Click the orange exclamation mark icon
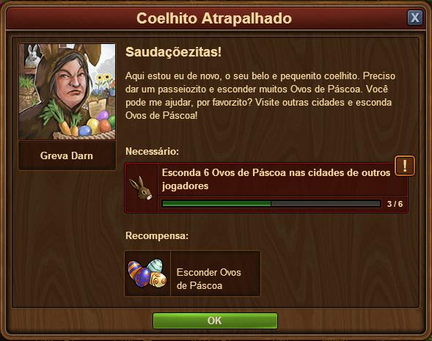 [x=404, y=166]
